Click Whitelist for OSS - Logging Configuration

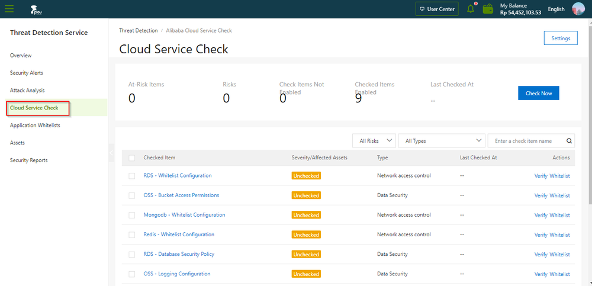(x=559, y=274)
